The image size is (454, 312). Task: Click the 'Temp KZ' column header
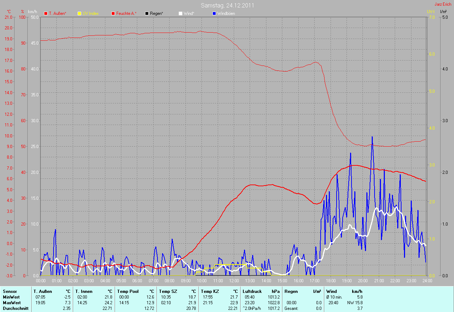pyautogui.click(x=210, y=291)
